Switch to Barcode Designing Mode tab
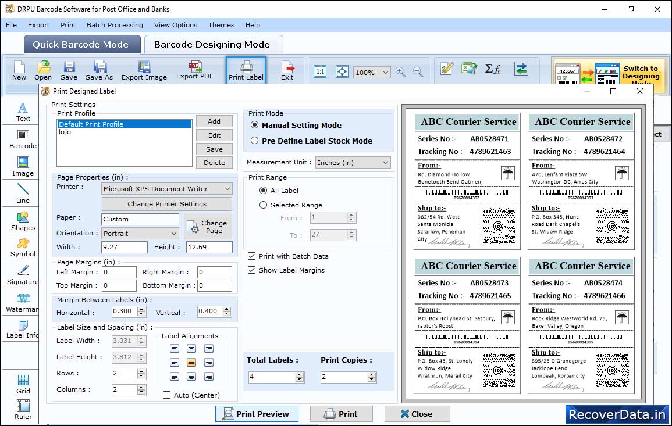The image size is (672, 426). pyautogui.click(x=214, y=45)
